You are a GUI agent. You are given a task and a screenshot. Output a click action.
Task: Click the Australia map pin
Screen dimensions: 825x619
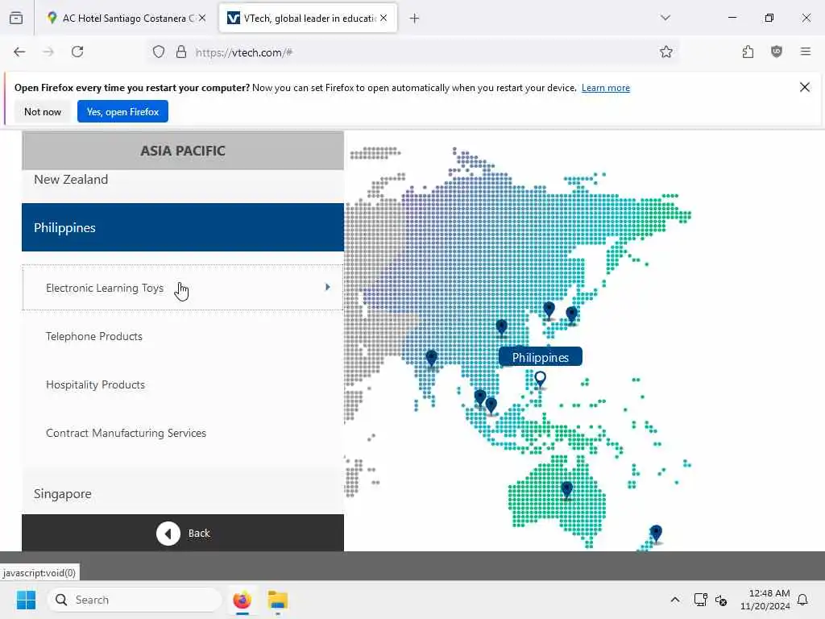pyautogui.click(x=566, y=488)
